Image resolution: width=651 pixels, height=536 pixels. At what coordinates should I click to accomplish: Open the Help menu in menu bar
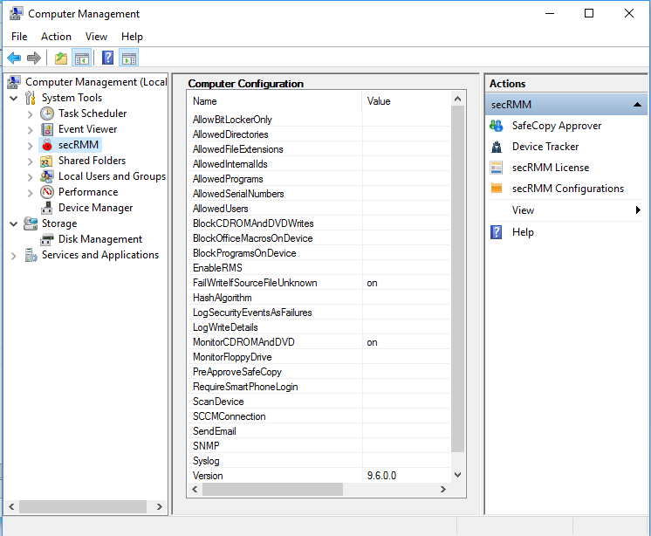point(132,37)
